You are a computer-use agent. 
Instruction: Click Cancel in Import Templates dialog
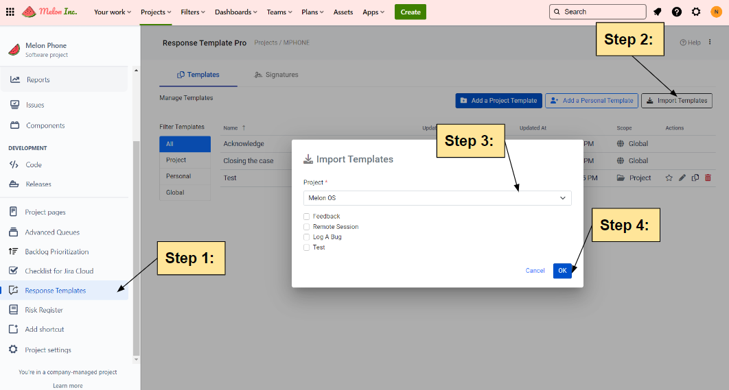coord(535,271)
